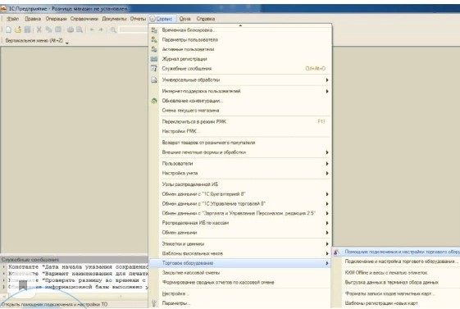Click the Find magnifier toolbar icon

coord(113,30)
